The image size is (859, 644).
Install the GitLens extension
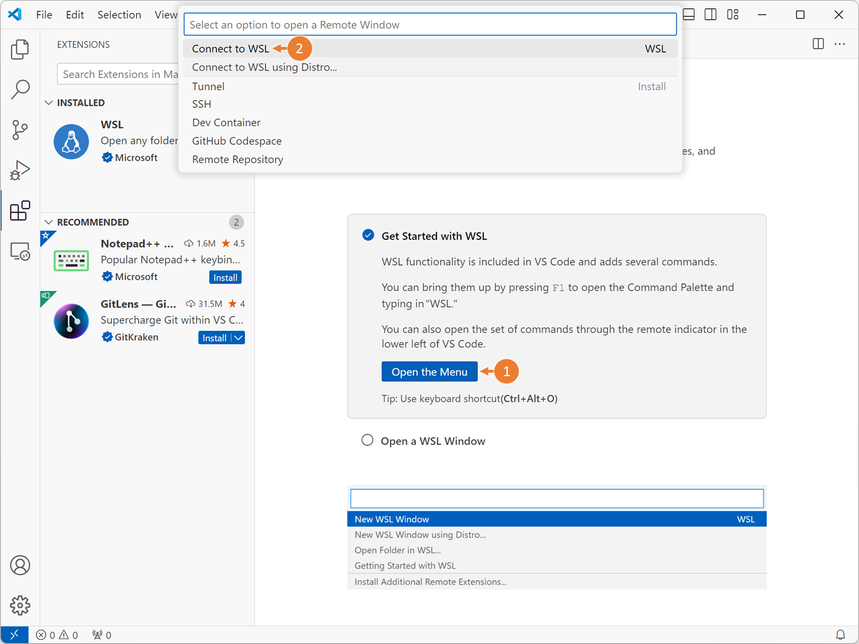(215, 338)
